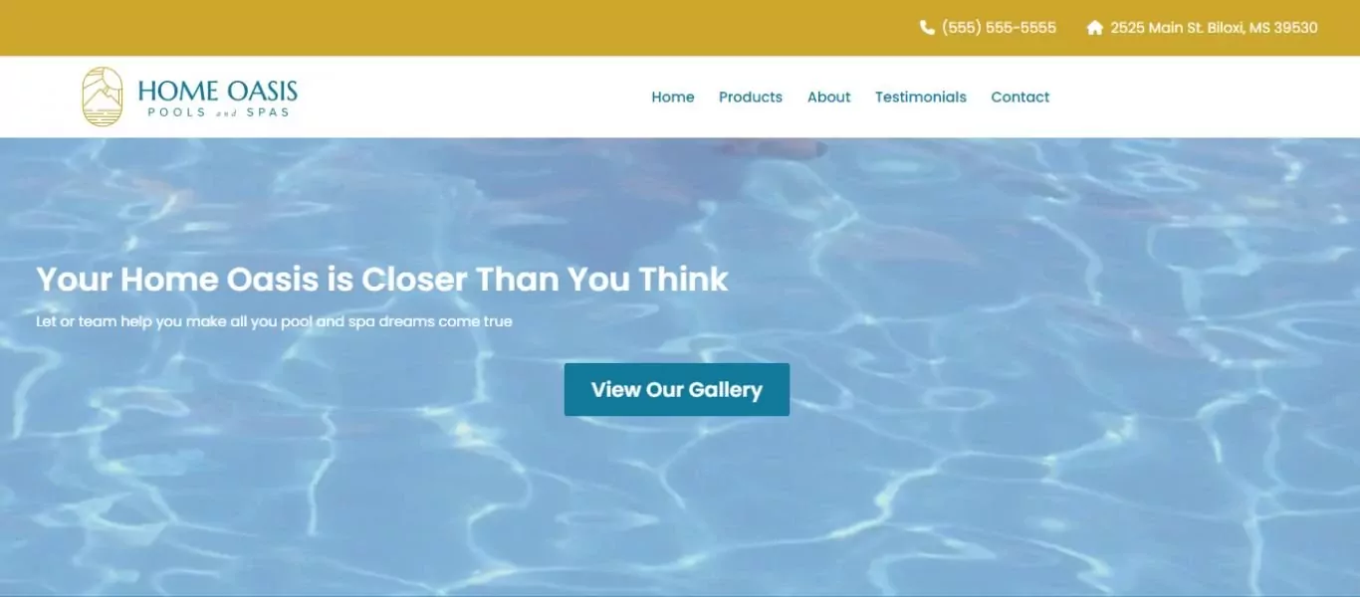Screen dimensions: 1360x597
Task: Click the POOLS and SPAS tagline text
Action: [x=218, y=112]
